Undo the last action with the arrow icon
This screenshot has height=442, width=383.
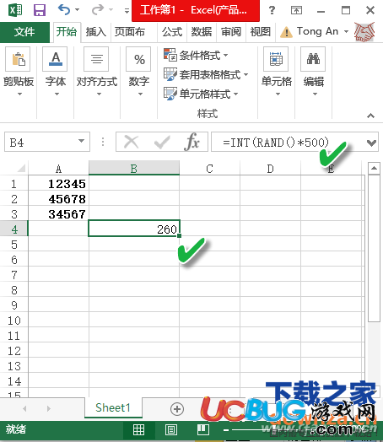(64, 9)
